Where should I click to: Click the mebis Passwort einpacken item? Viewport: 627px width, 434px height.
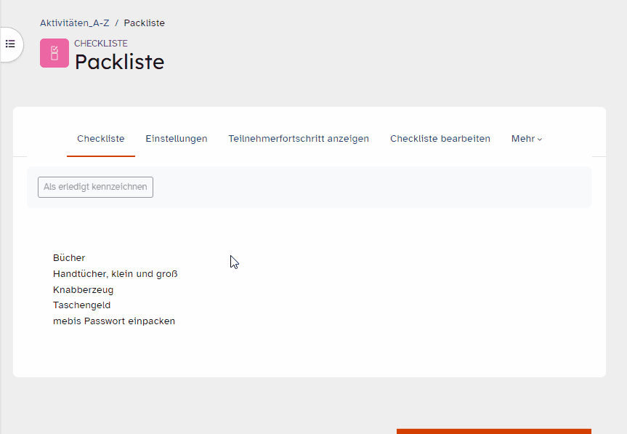point(114,321)
